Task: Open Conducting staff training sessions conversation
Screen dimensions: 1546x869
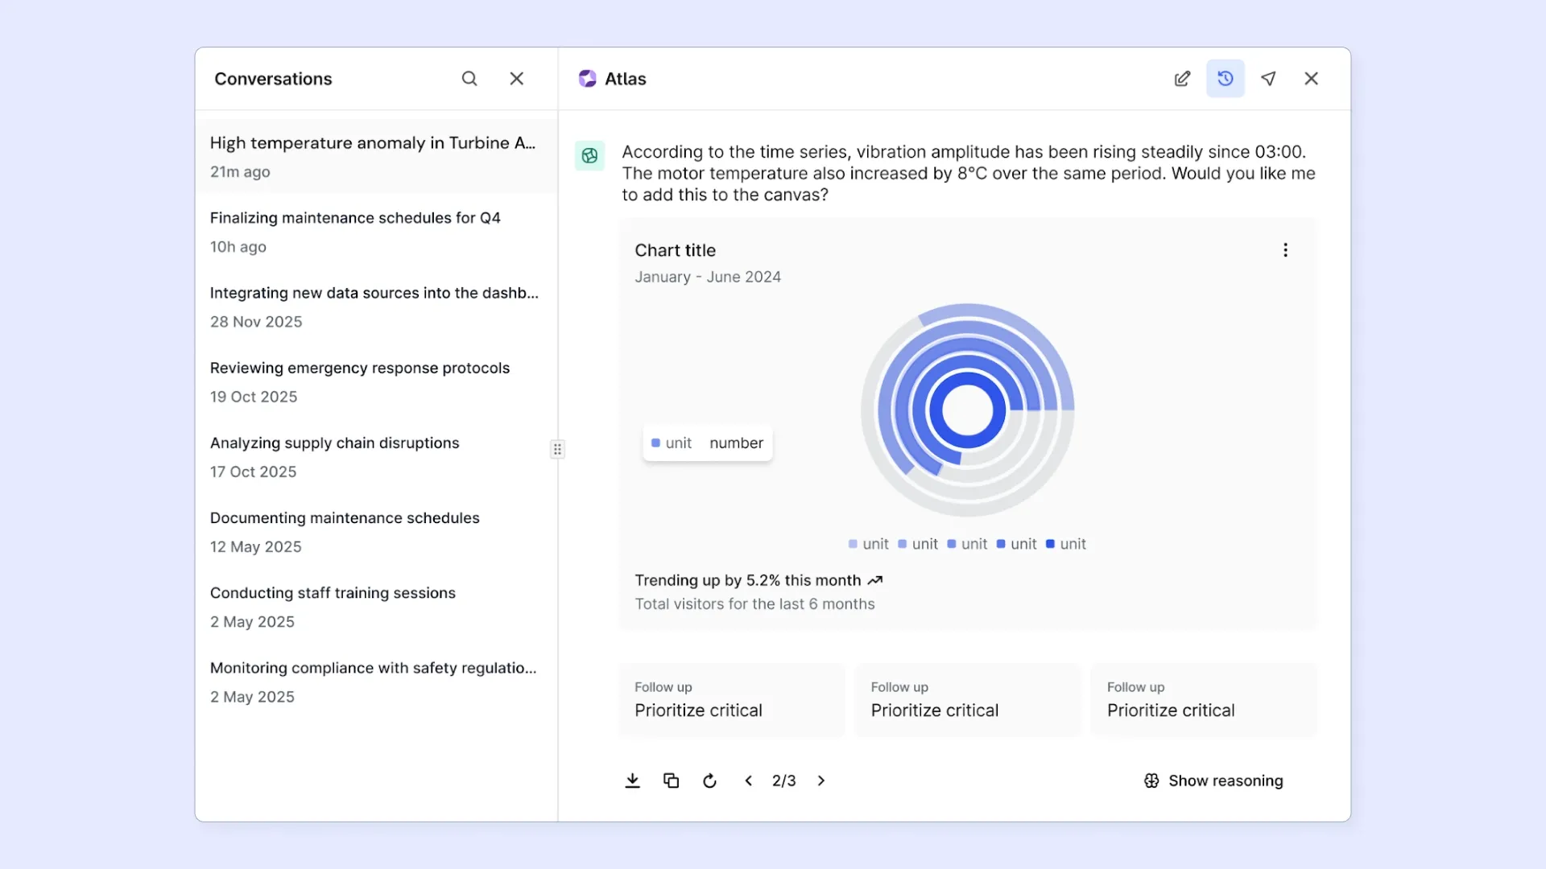Action: point(376,606)
